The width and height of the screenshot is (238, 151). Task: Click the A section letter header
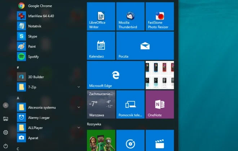coord(18,98)
